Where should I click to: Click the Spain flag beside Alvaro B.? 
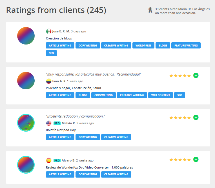pos(48,160)
